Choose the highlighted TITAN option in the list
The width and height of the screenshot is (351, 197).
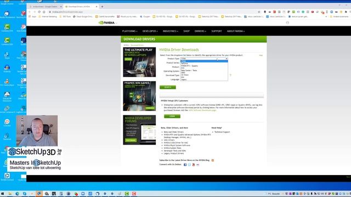[x=204, y=61]
